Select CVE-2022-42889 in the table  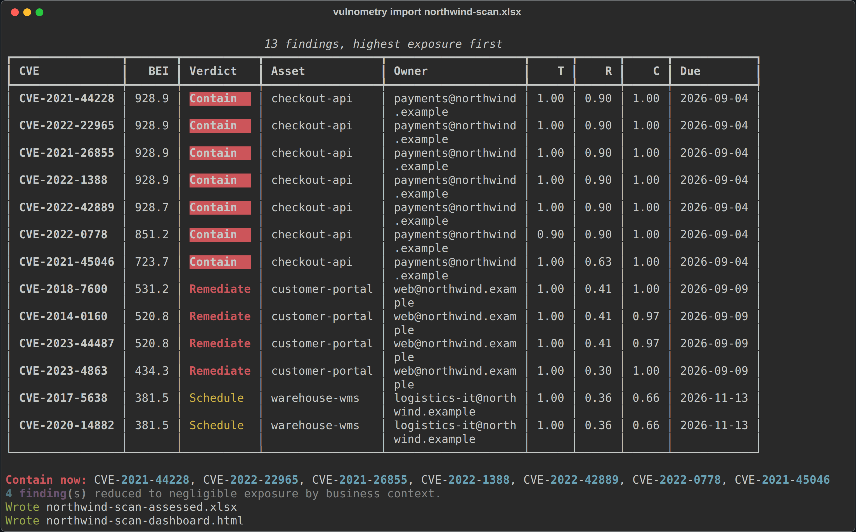[67, 208]
